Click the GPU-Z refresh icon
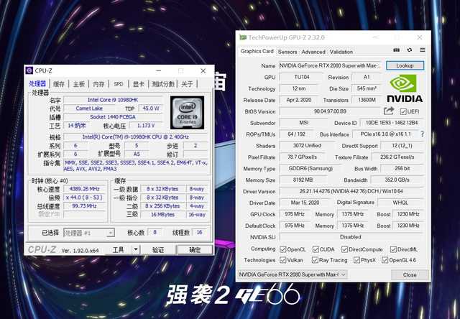 410,50
